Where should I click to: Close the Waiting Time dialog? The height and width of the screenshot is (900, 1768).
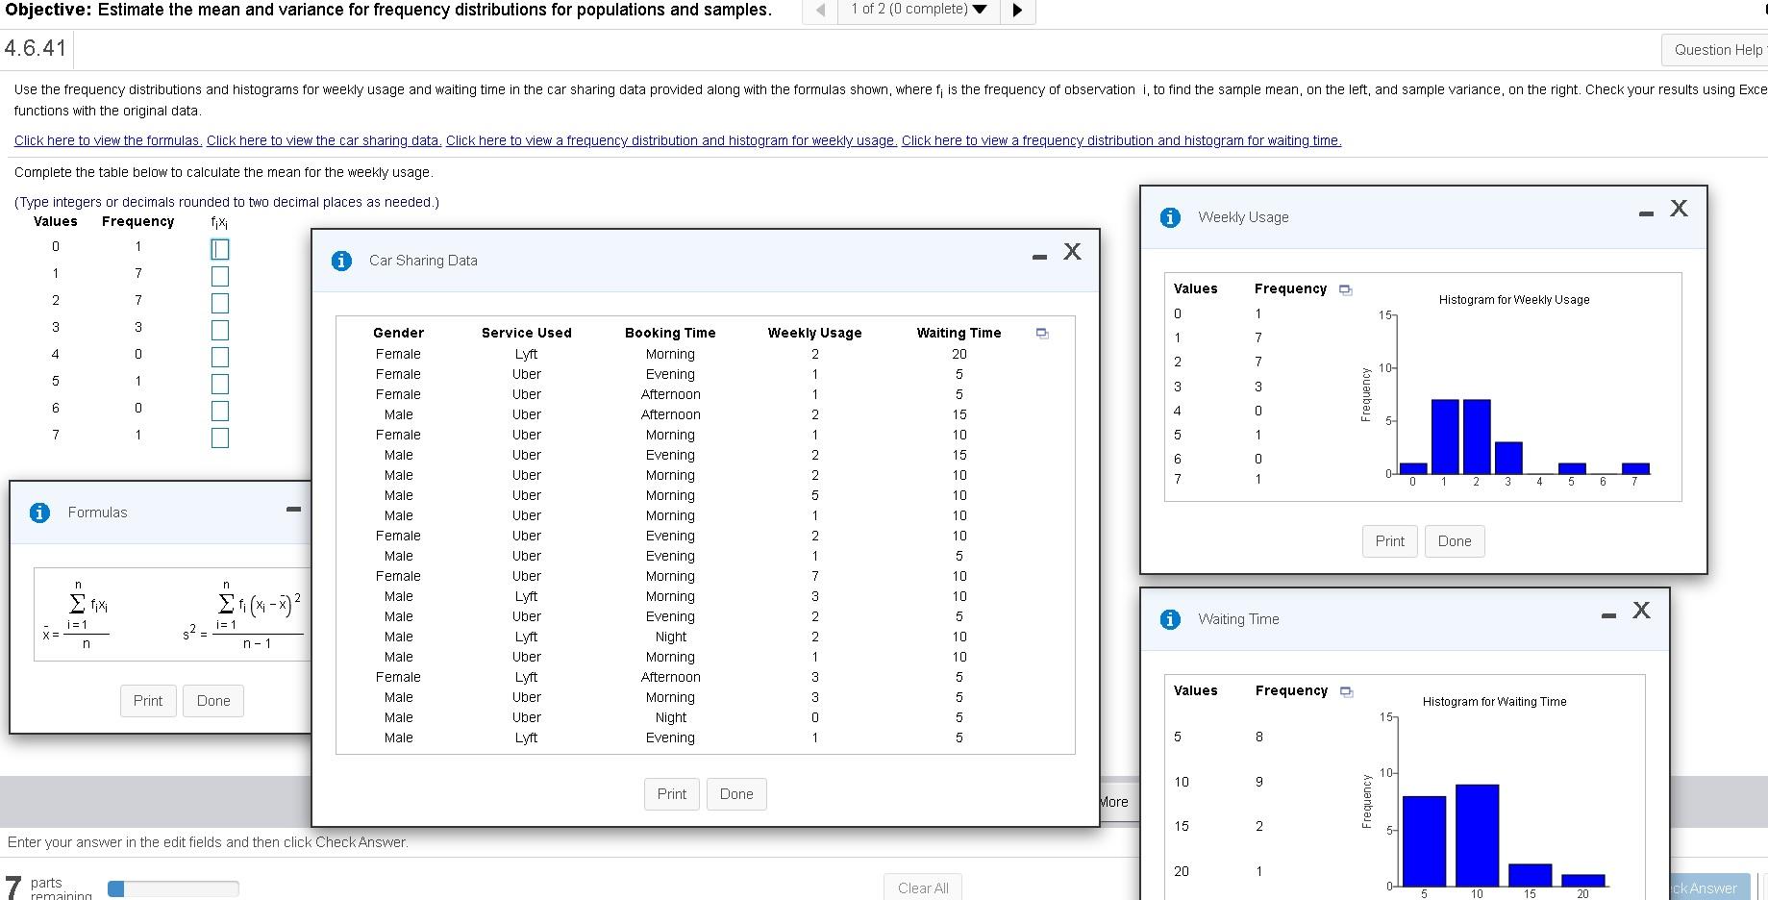(1641, 611)
